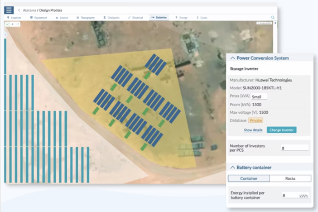Click the center-point map tool icon
The width and height of the screenshot is (318, 212).
[x=13, y=24]
